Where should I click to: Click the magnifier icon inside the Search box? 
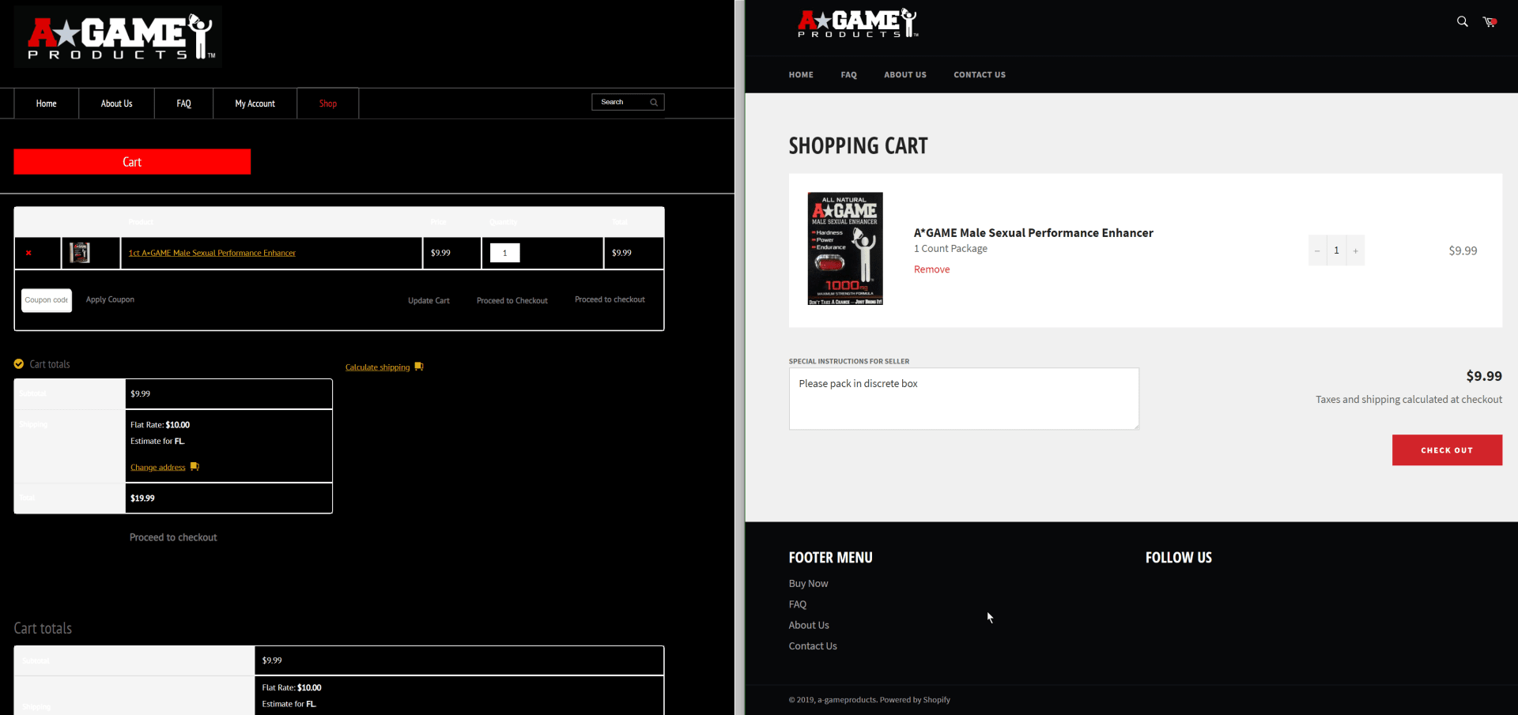[x=654, y=102]
